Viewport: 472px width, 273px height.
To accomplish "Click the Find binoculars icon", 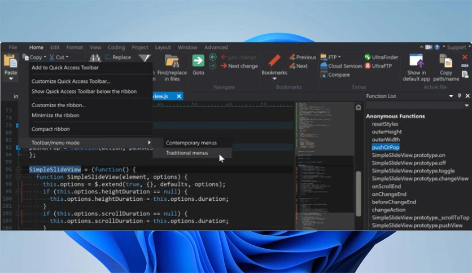I will (x=94, y=58).
